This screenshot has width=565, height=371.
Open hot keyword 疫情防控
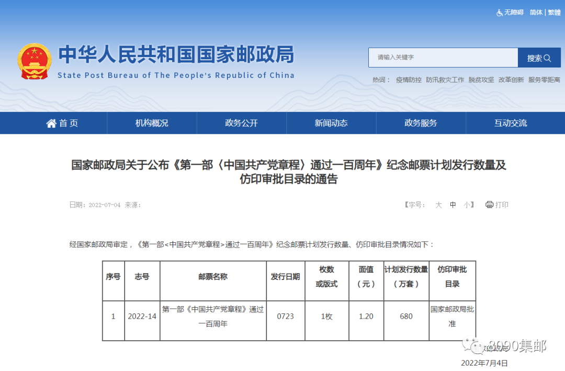pyautogui.click(x=409, y=80)
